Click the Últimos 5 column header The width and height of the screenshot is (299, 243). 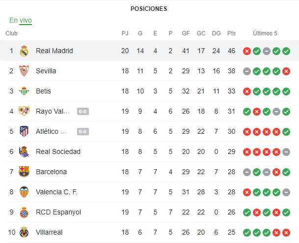tap(265, 33)
